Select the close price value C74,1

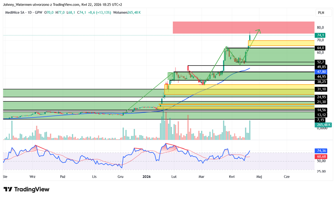coord(81,13)
